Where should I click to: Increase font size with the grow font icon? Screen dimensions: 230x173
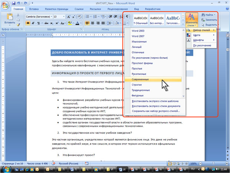(x=69, y=17)
